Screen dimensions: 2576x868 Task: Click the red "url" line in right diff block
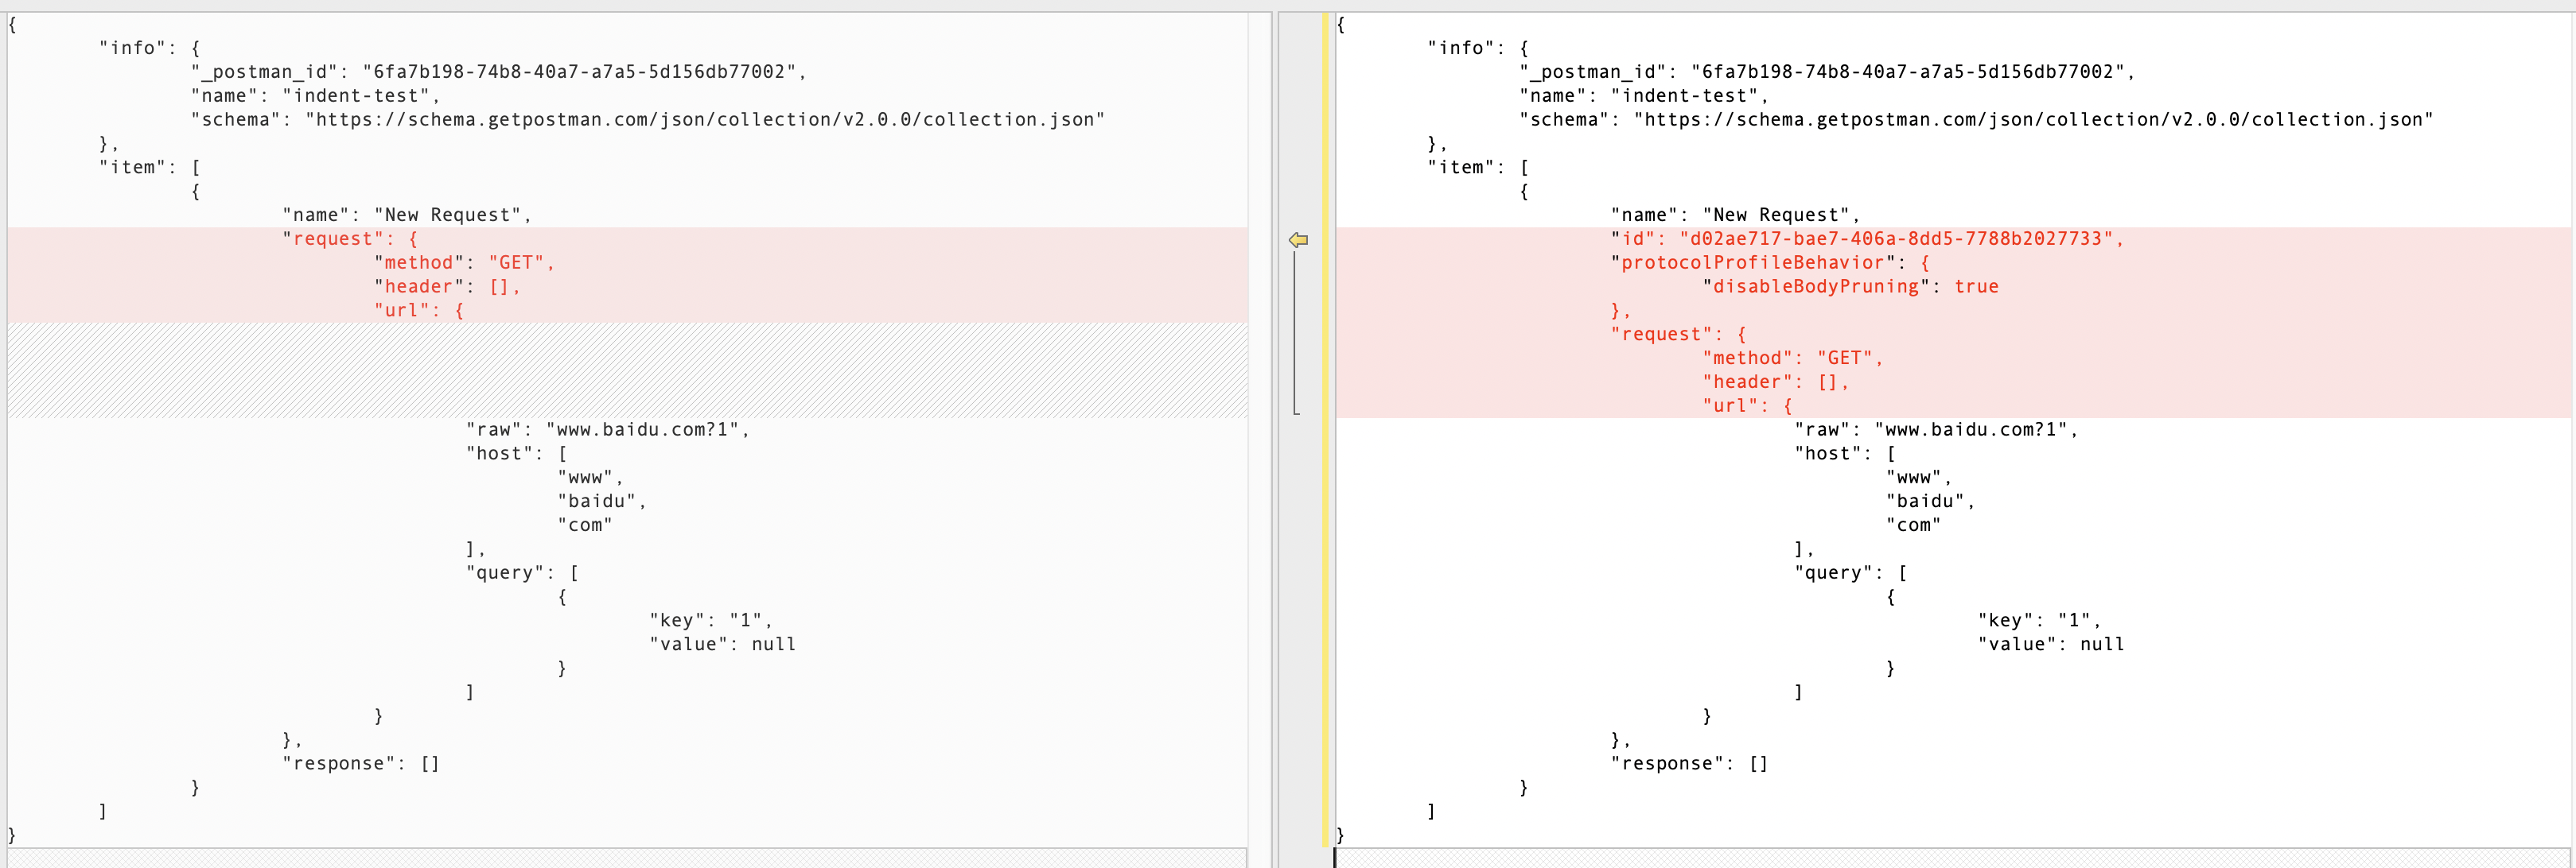click(x=1745, y=405)
